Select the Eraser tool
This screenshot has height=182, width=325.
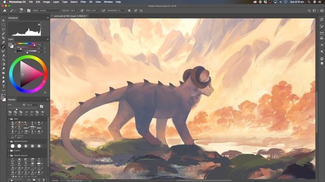coord(4,56)
